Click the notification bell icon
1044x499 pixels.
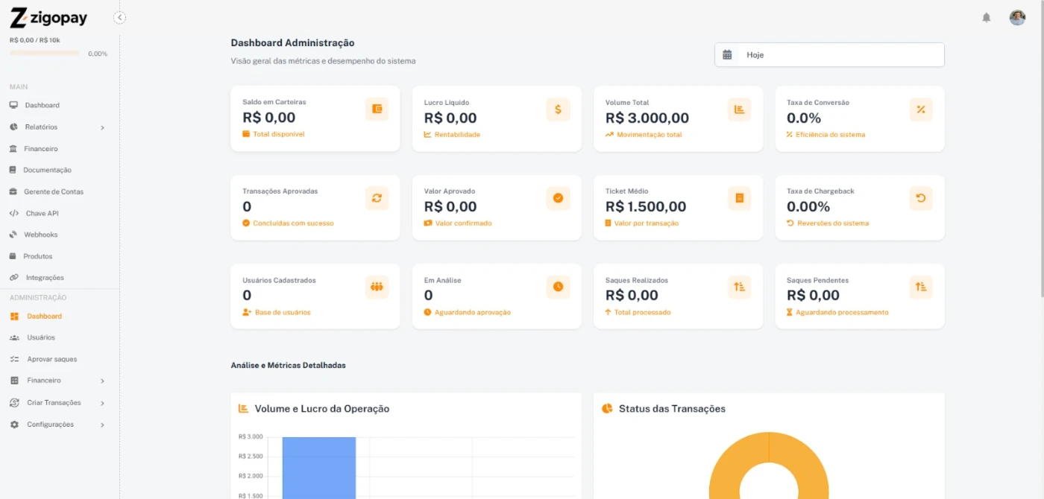[x=986, y=18]
